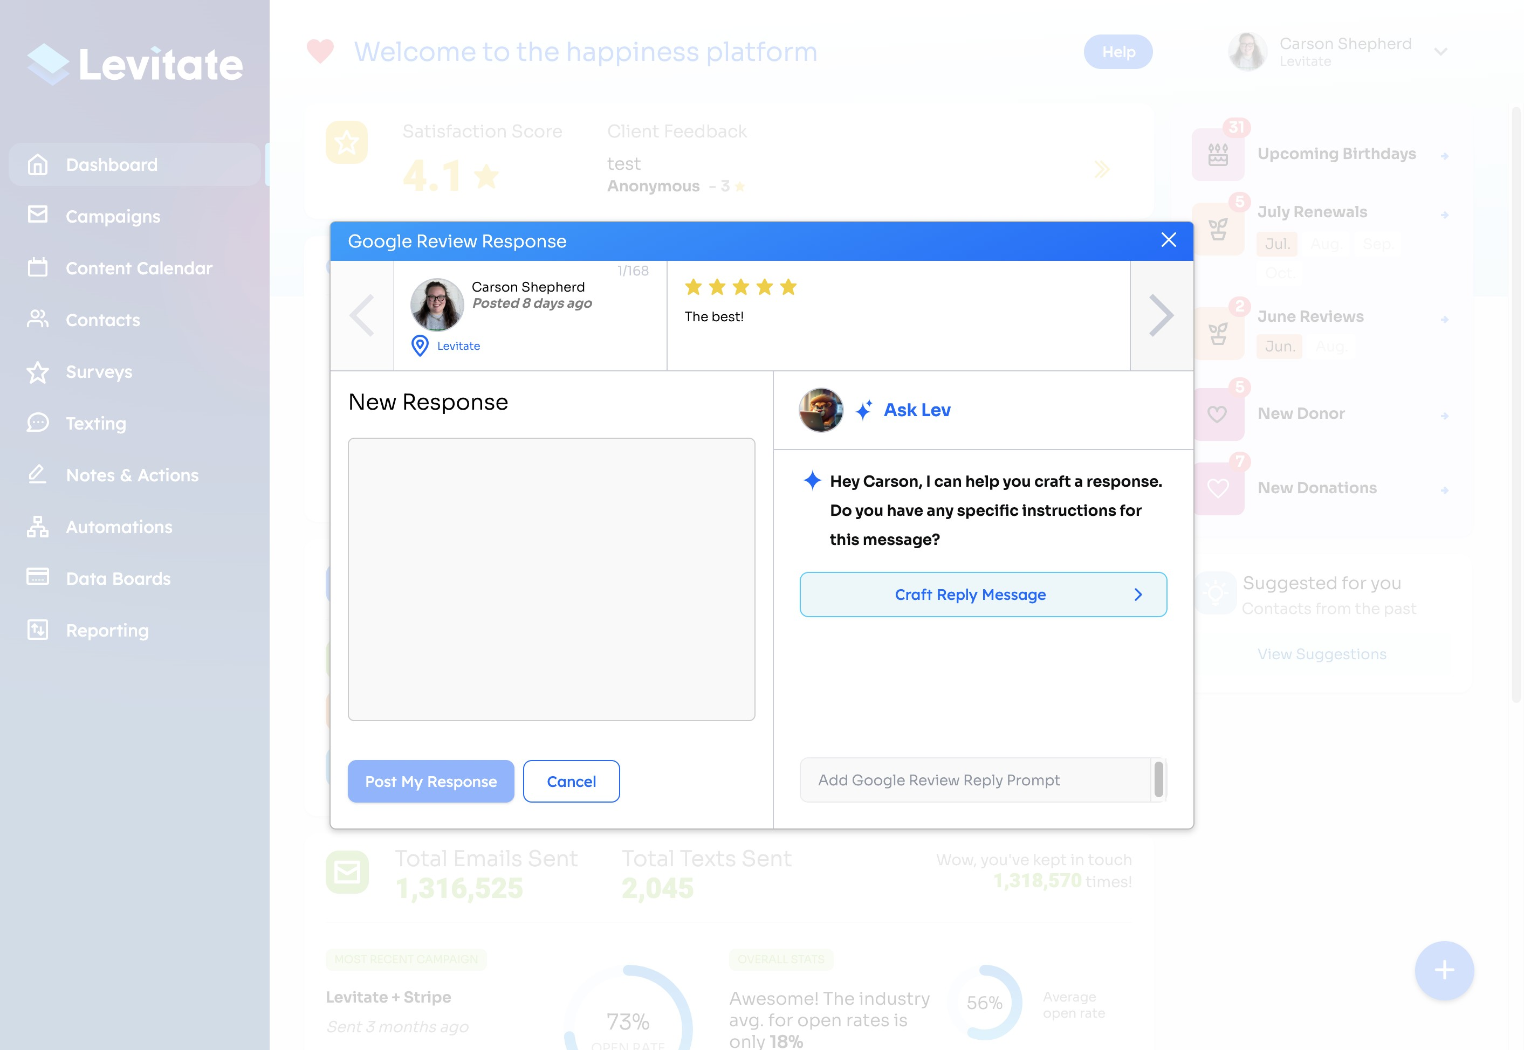
Task: Click the June Reviews plant icon
Action: click(1217, 334)
